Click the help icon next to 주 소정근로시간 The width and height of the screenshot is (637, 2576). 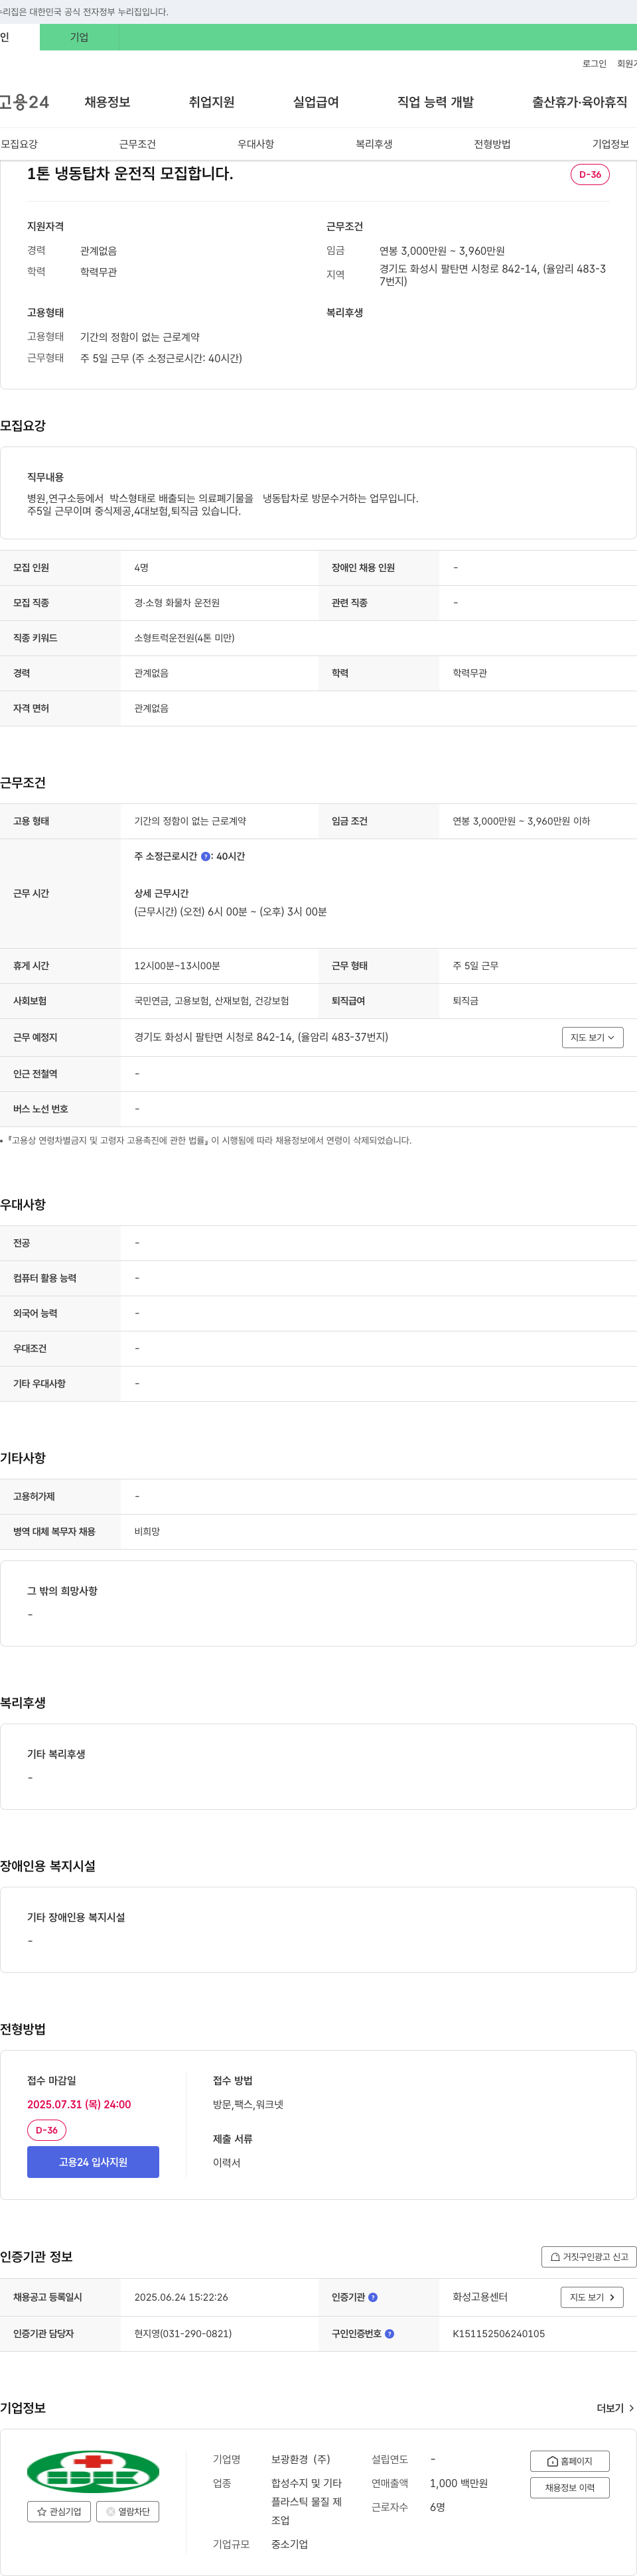206,856
